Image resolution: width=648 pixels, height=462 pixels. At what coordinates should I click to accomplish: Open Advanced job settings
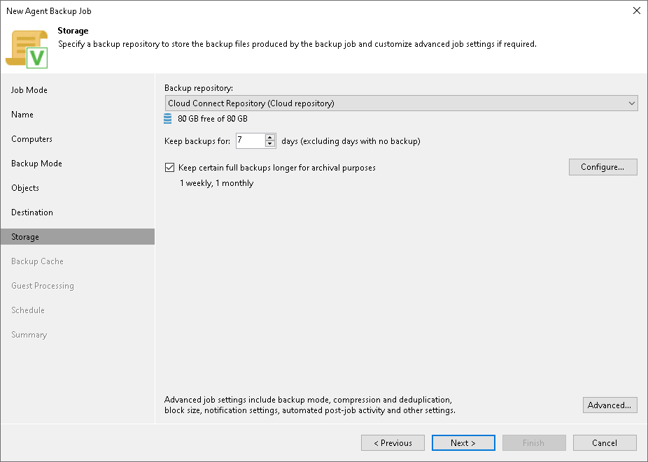[610, 405]
